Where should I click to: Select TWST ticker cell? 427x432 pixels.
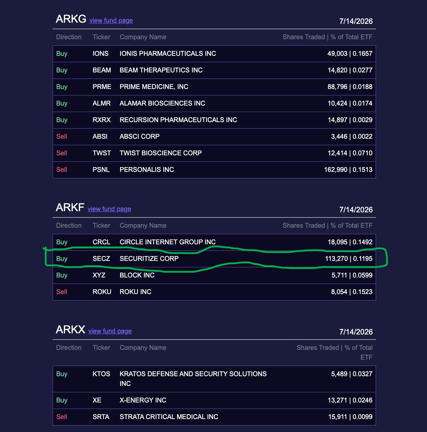coord(101,153)
